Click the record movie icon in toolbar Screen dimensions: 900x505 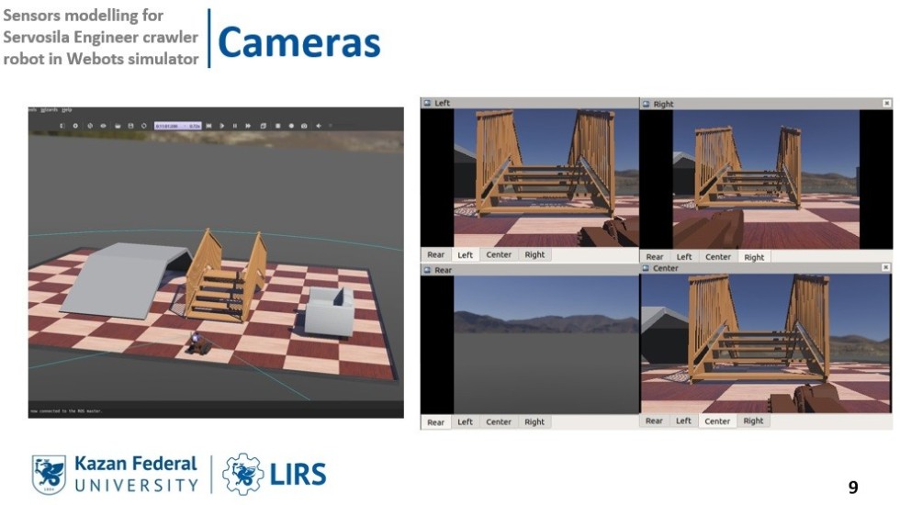point(291,125)
